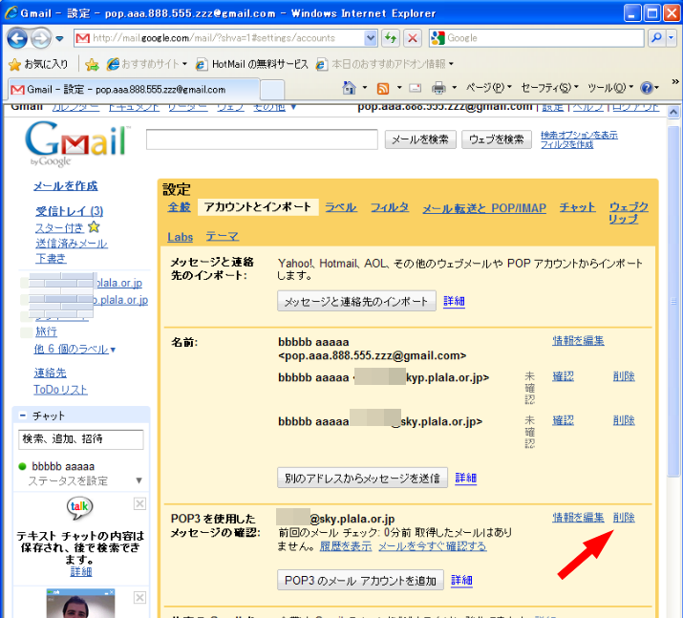The image size is (683, 618).
Task: Open 受信トレイ (3) inbox
Action: [70, 211]
